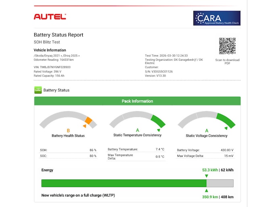The width and height of the screenshot is (276, 207).
Task: Click the SOH 86 % row
Action: (x=68, y=150)
